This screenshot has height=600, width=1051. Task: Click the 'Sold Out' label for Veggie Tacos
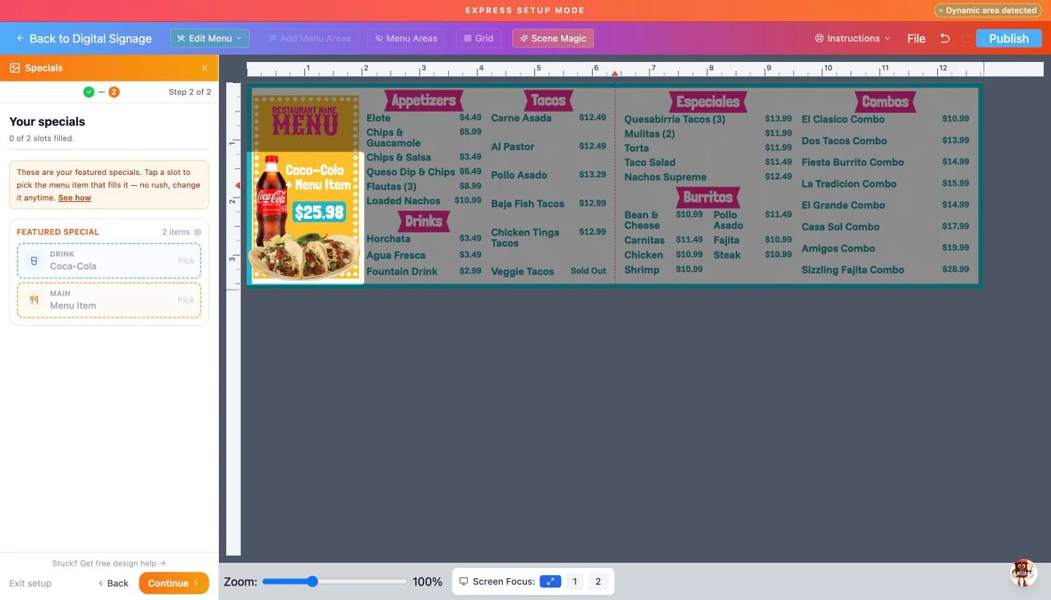click(588, 270)
